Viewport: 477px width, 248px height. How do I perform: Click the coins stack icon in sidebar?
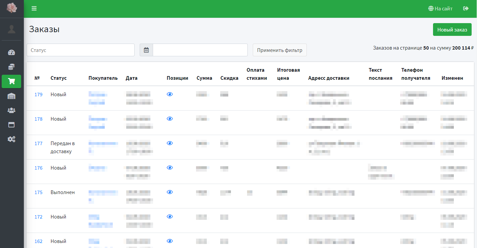coord(11,67)
